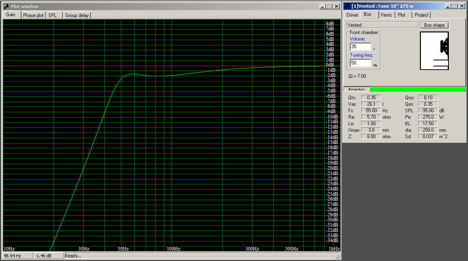Screen dimensions: 468x261
Task: Click the green Parameters progress bar
Action: tap(418, 89)
